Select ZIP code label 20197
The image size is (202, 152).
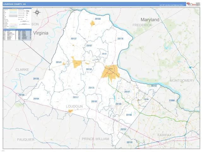[x=89, y=46]
